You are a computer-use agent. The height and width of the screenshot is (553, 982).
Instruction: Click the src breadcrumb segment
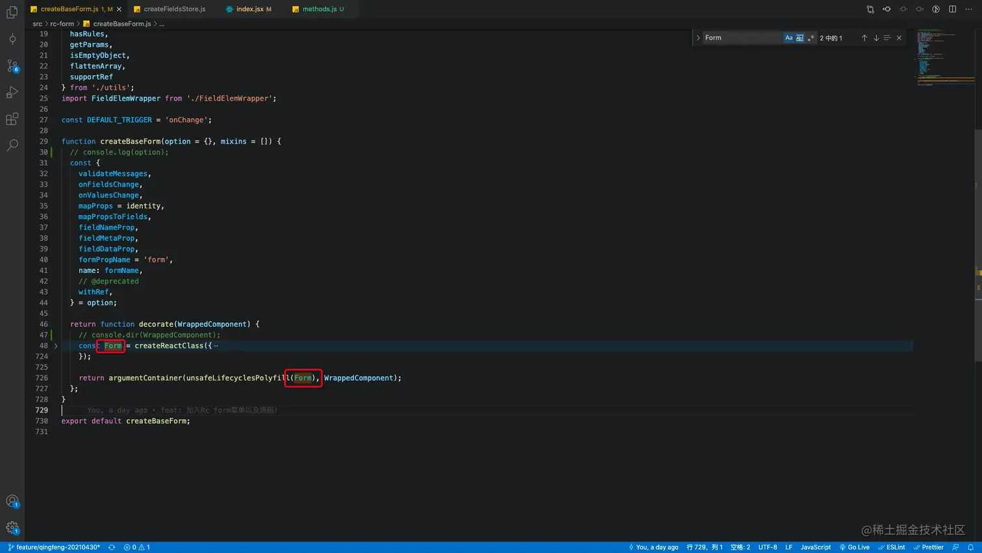(x=37, y=23)
